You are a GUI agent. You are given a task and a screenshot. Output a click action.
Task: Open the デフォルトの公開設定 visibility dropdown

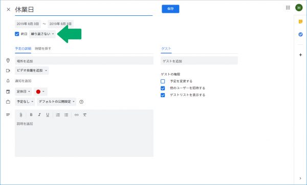(x=57, y=102)
